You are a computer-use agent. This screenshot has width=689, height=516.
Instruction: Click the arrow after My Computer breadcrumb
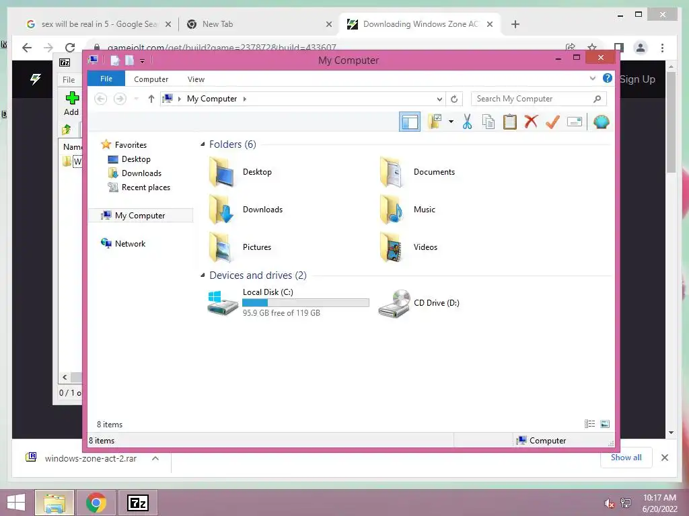point(245,99)
